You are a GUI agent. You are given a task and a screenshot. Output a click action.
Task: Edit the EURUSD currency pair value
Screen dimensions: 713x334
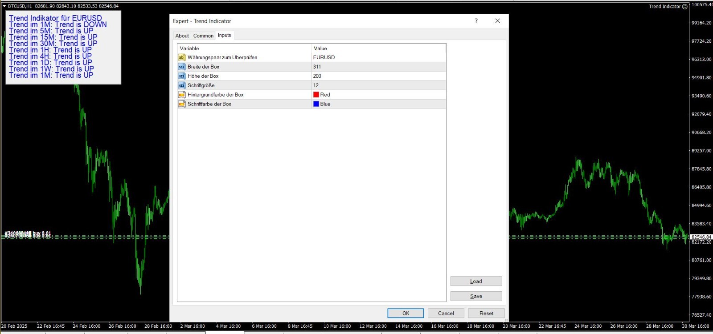[x=378, y=57]
